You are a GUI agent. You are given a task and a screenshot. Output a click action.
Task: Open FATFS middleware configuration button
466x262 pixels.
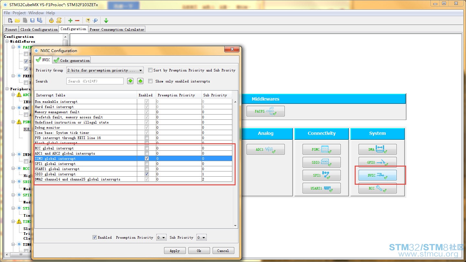[266, 111]
